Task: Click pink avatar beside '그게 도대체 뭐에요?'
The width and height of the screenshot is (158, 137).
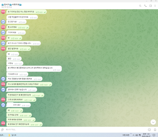Action: 3,100
